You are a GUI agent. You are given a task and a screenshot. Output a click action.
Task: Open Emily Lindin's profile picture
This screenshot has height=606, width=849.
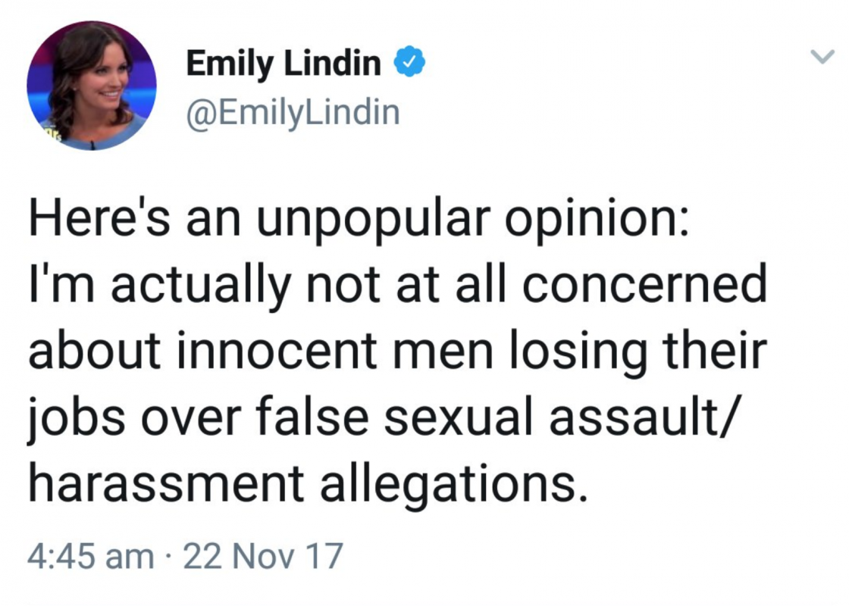tap(92, 86)
